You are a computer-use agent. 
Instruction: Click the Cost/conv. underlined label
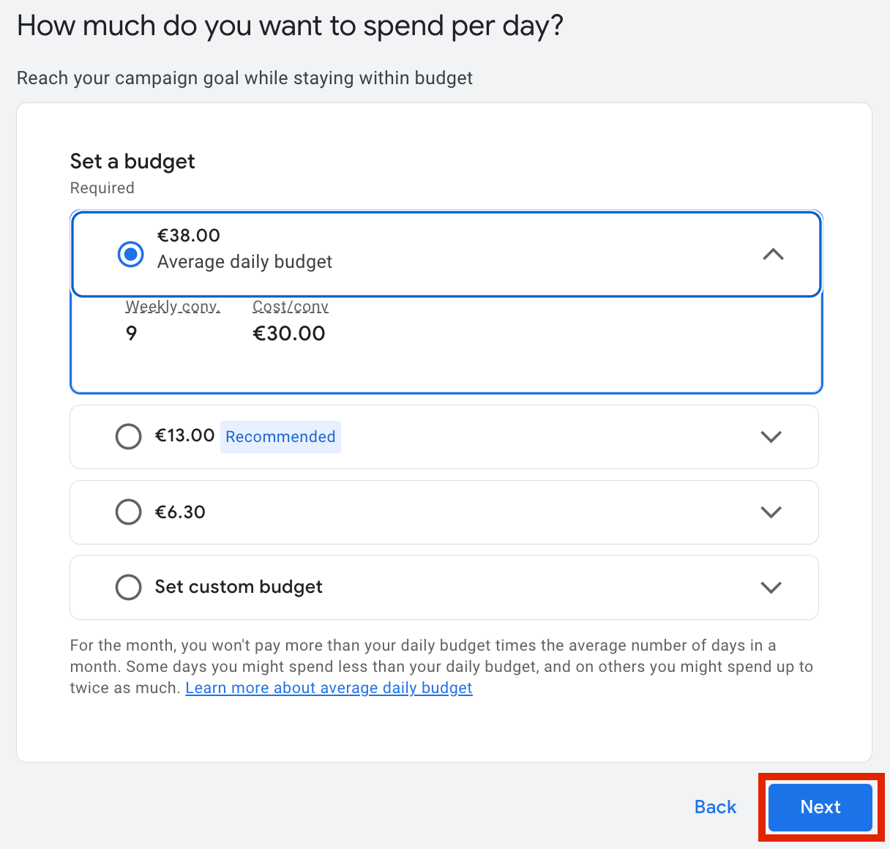tap(291, 307)
